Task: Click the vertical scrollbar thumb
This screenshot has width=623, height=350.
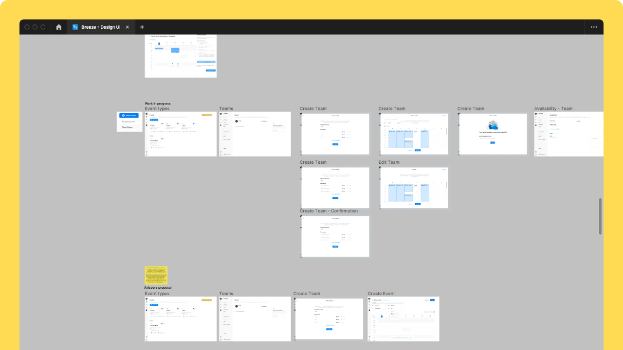Action: tap(600, 216)
